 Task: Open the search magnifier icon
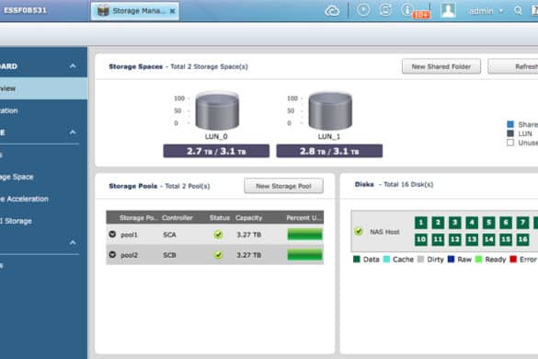[518, 11]
